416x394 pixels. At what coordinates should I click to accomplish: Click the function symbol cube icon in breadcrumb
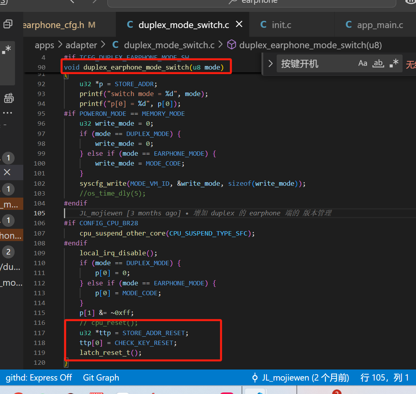tap(231, 45)
